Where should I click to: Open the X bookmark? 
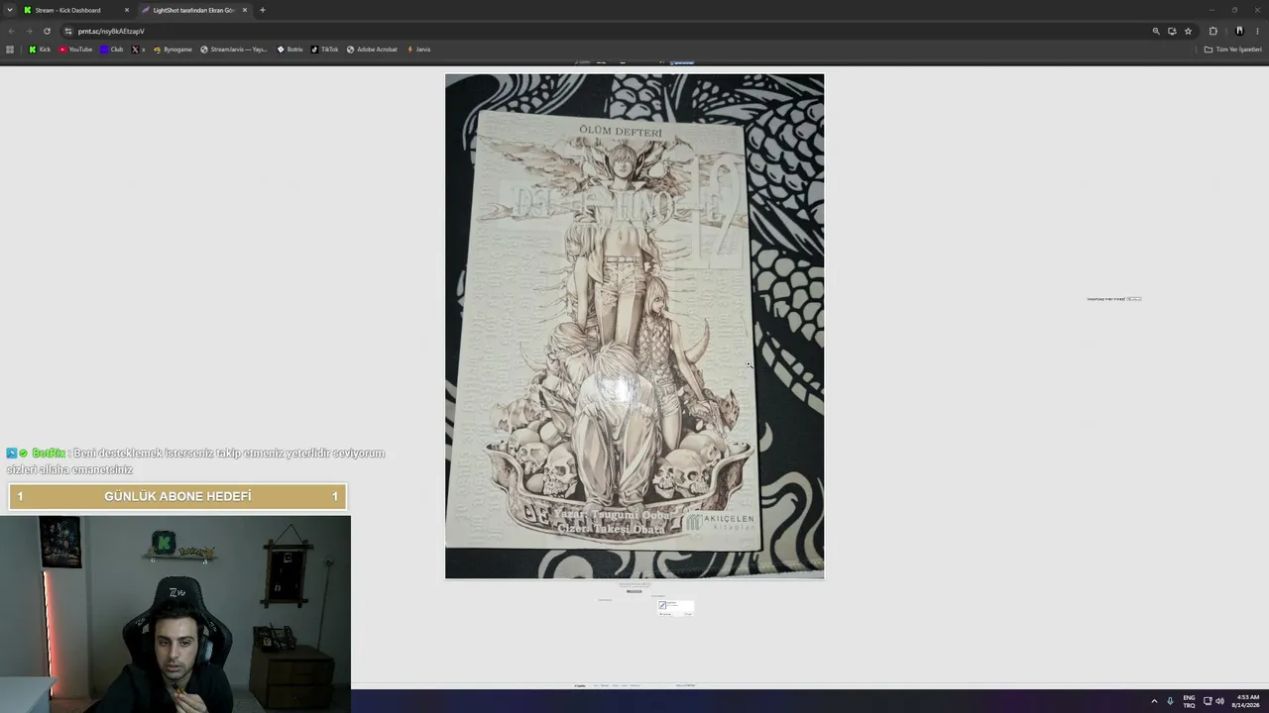[x=138, y=50]
